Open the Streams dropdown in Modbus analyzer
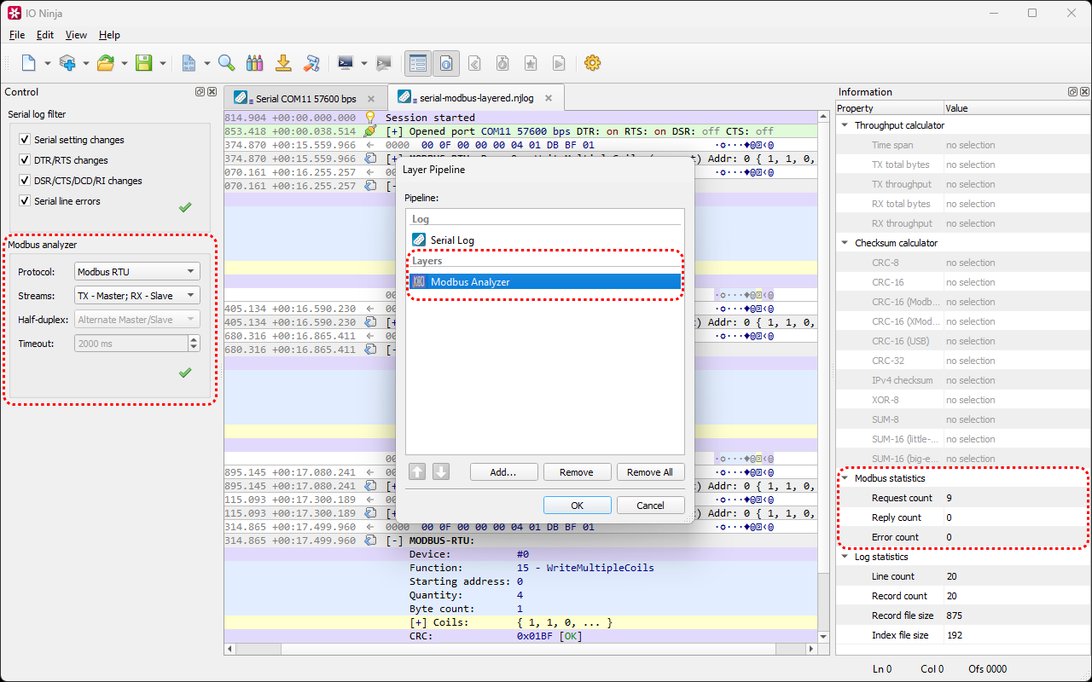Screen dimensions: 1092x682 coord(136,296)
